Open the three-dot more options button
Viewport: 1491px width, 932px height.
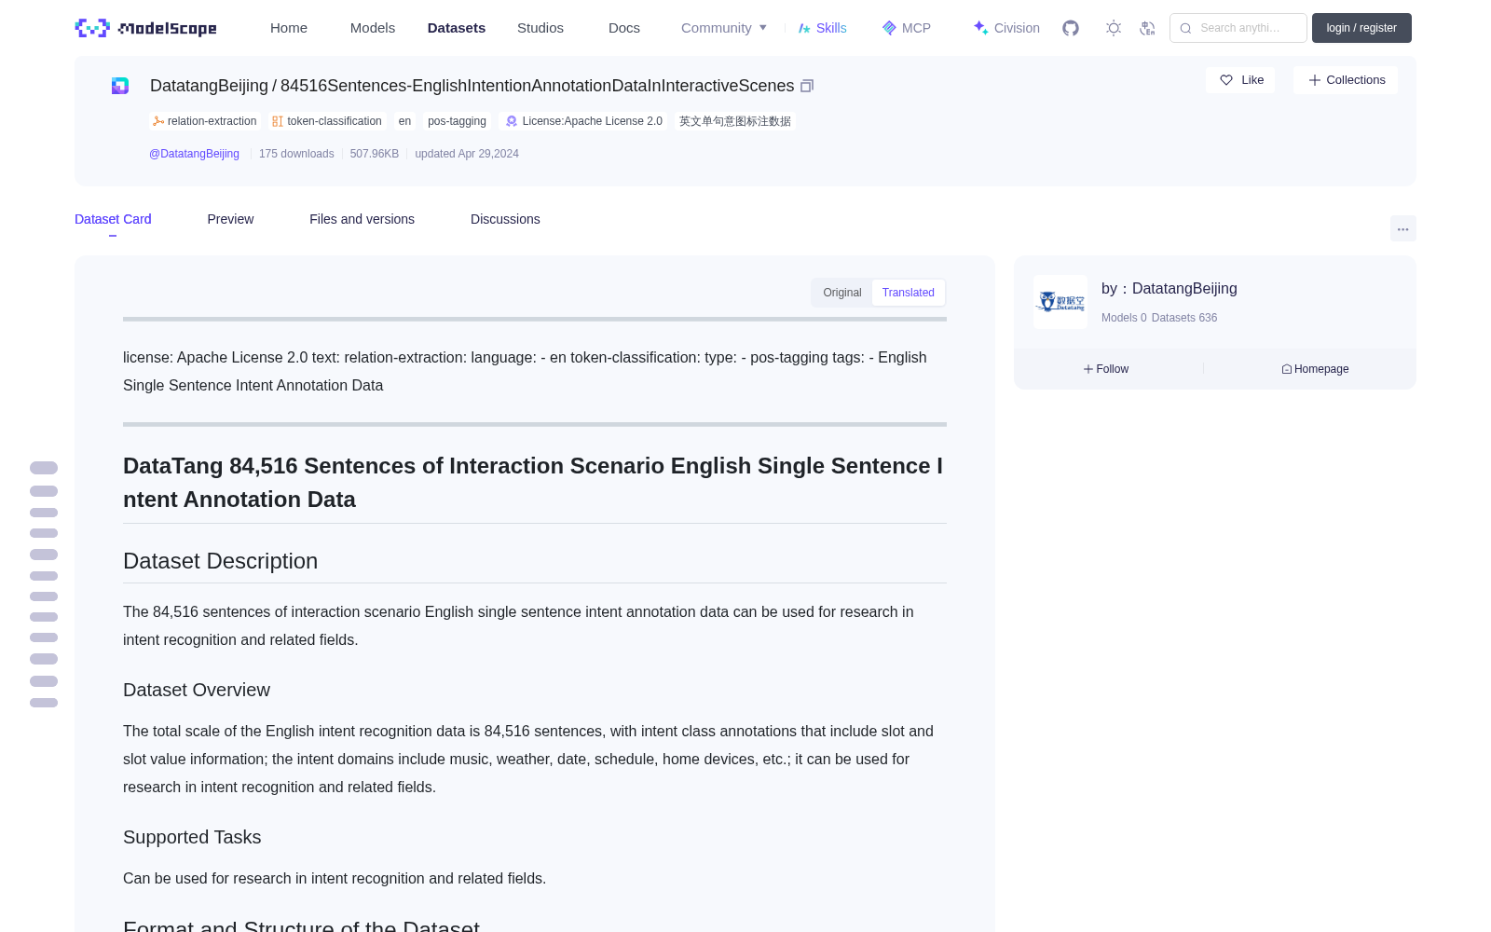click(1402, 228)
